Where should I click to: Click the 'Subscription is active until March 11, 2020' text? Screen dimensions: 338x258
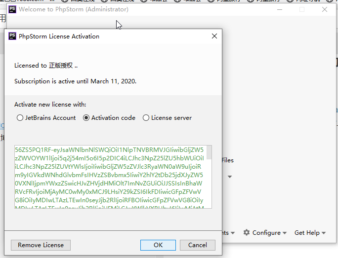(x=76, y=81)
